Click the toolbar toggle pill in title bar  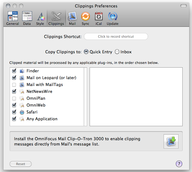pyautogui.click(x=184, y=6)
